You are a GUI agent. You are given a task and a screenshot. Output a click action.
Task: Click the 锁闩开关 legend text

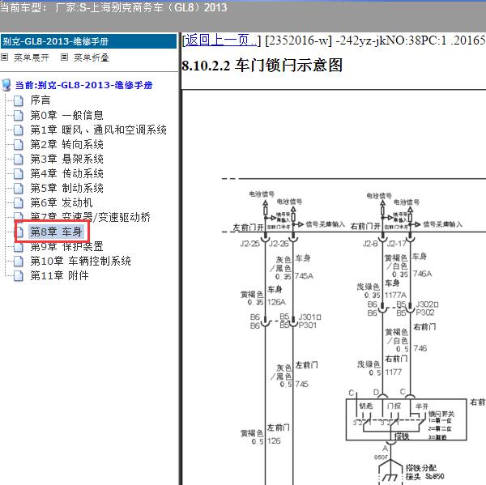441,414
